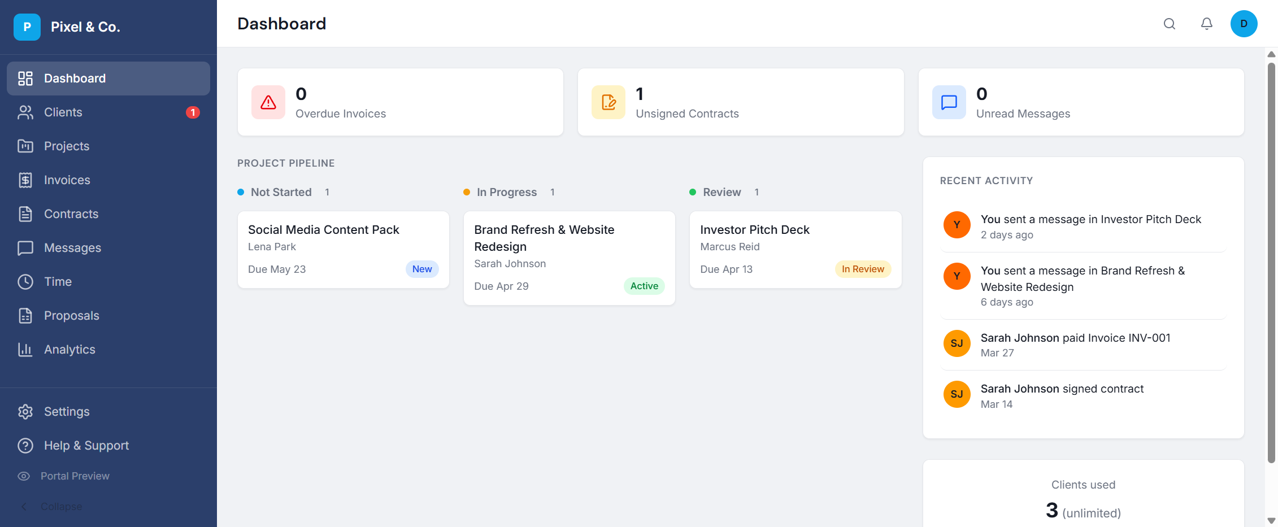Click the scrollbar down arrow
Viewport: 1278px width, 527px height.
coord(1271,521)
